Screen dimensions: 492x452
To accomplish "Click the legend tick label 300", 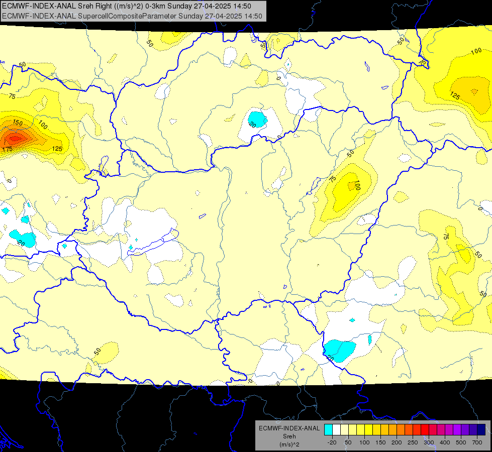I will point(429,442).
